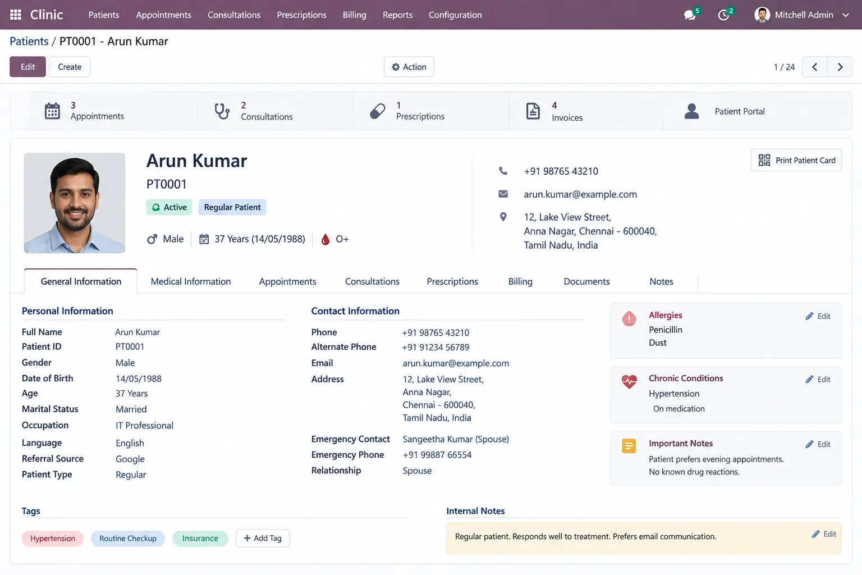This screenshot has width=862, height=575.
Task: Click the Patient Portal person icon
Action: pyautogui.click(x=692, y=111)
